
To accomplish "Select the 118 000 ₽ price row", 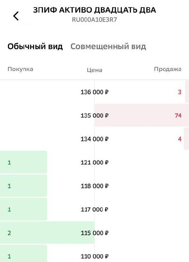I will pyautogui.click(x=94, y=186).
